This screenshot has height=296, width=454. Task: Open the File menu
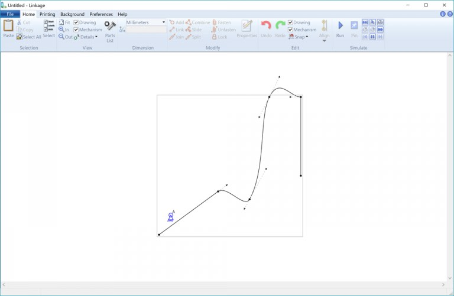point(10,14)
